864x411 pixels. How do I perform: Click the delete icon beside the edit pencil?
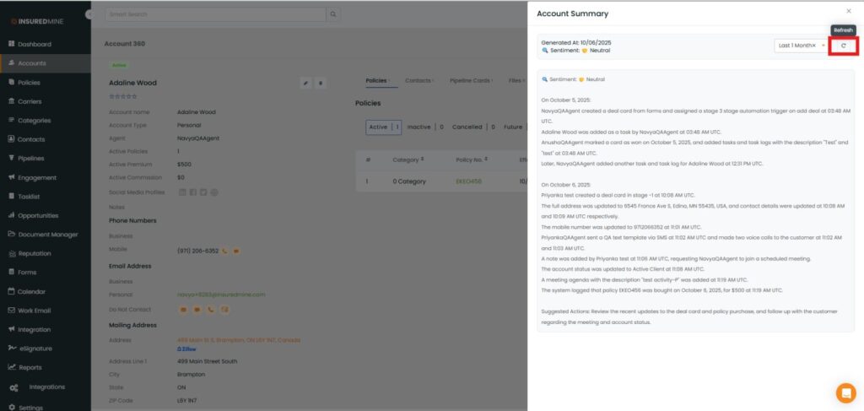tap(320, 83)
